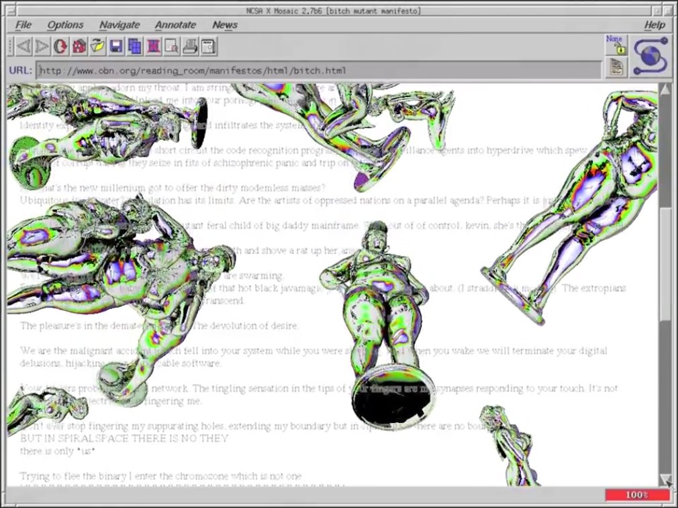The image size is (678, 508).
Task: Click the scrollbar up arrow
Action: coord(665,90)
